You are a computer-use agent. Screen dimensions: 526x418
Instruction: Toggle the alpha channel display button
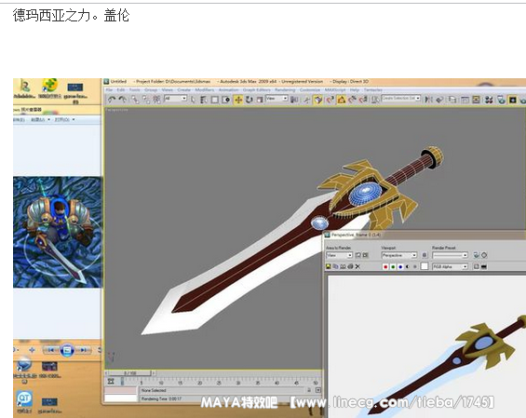(x=408, y=266)
